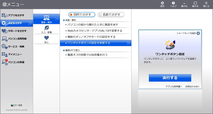Open パソコンの準備 with notification badge
This screenshot has width=213, height=114.
coord(16,62)
